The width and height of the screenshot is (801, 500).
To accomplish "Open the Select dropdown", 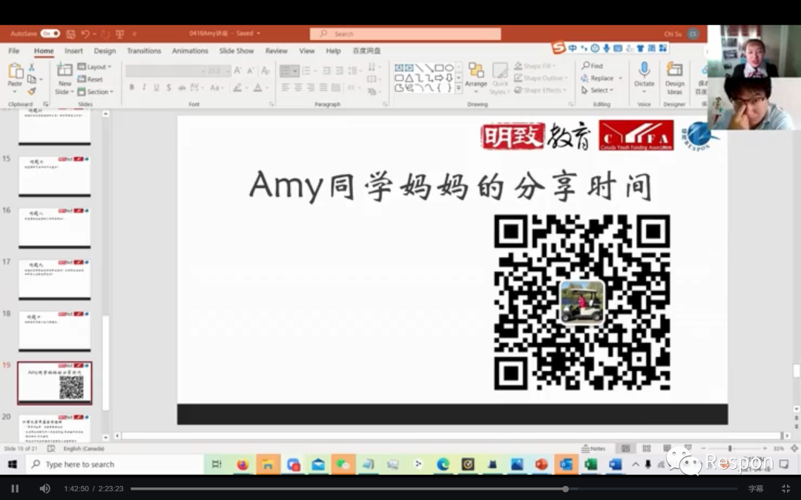I will [x=597, y=90].
